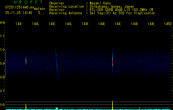Click the kHz axis unit label

3,22
